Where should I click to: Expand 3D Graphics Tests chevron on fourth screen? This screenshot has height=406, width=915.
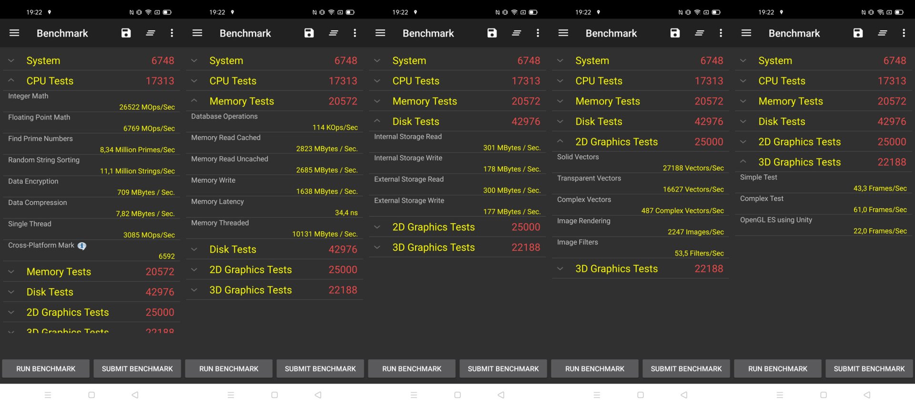tap(560, 268)
